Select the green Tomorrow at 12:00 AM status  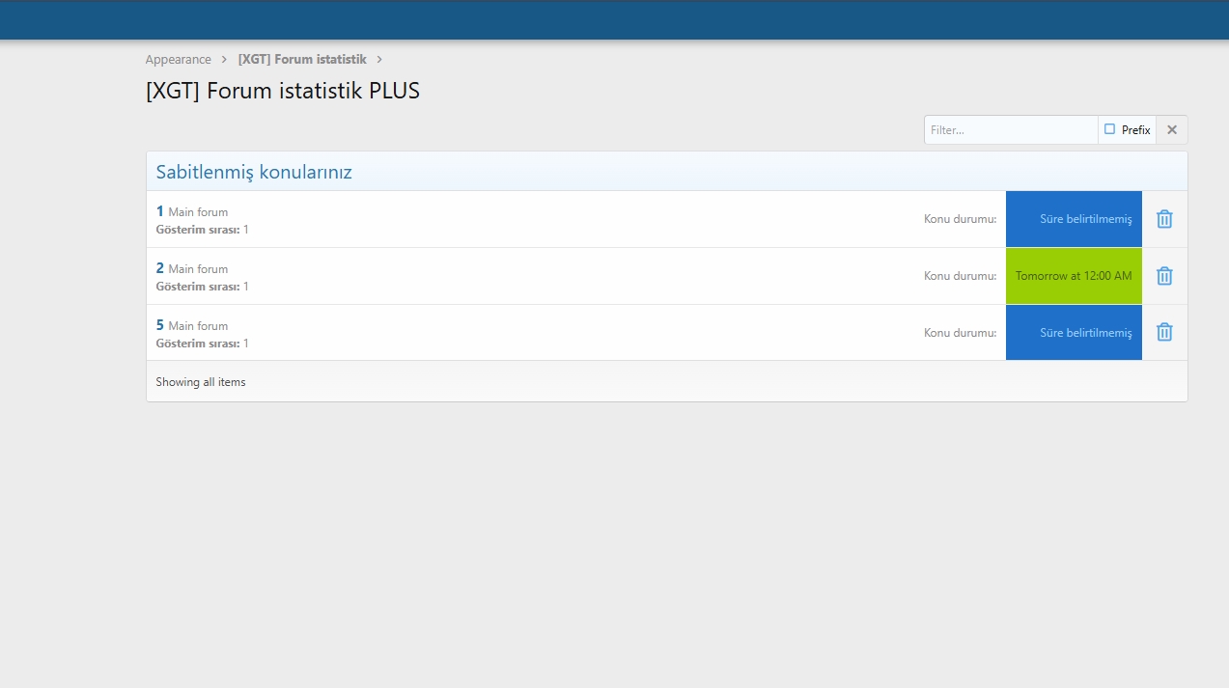(x=1074, y=276)
